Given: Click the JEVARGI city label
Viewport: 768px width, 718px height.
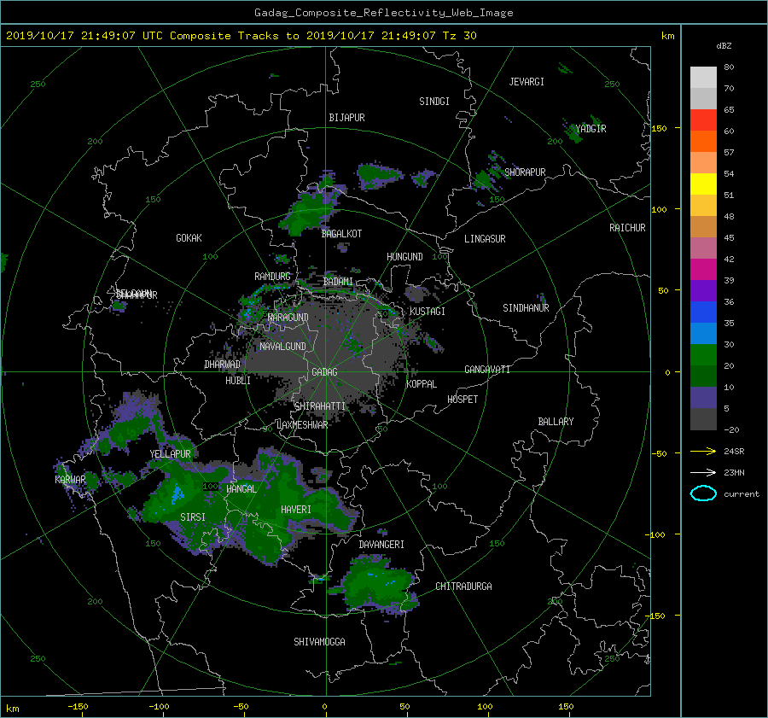Looking at the screenshot, I should coord(527,82).
